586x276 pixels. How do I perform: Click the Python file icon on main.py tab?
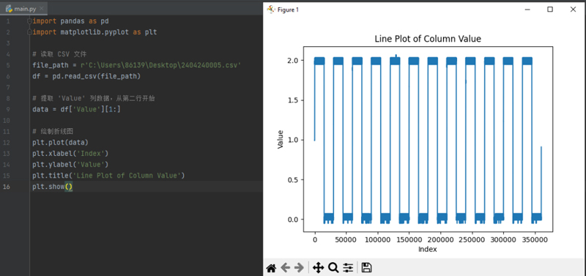coord(9,8)
